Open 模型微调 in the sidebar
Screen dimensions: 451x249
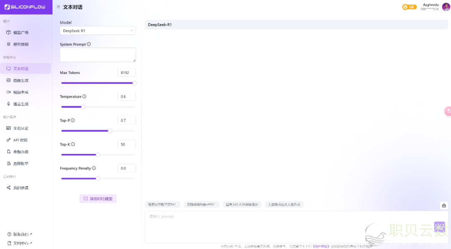20,44
